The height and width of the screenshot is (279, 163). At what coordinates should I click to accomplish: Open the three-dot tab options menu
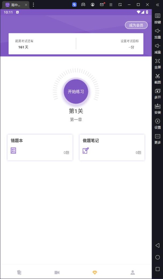point(33,5)
